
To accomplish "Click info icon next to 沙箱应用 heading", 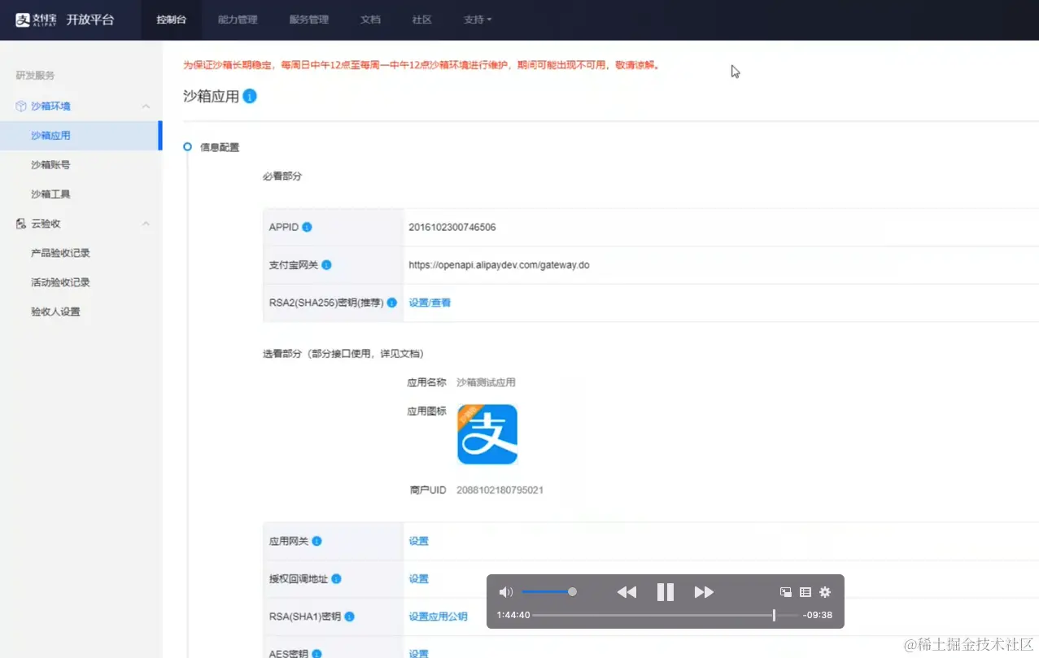I will pos(250,96).
